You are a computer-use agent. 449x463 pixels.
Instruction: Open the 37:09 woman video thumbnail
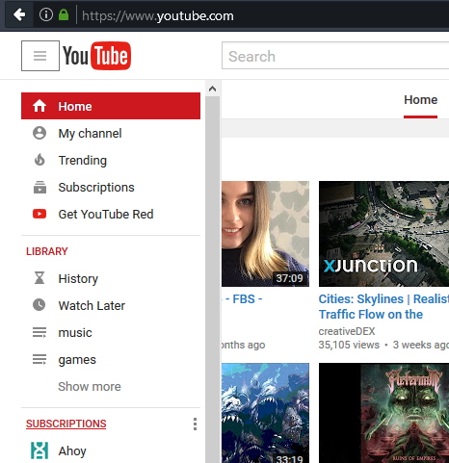pyautogui.click(x=265, y=234)
